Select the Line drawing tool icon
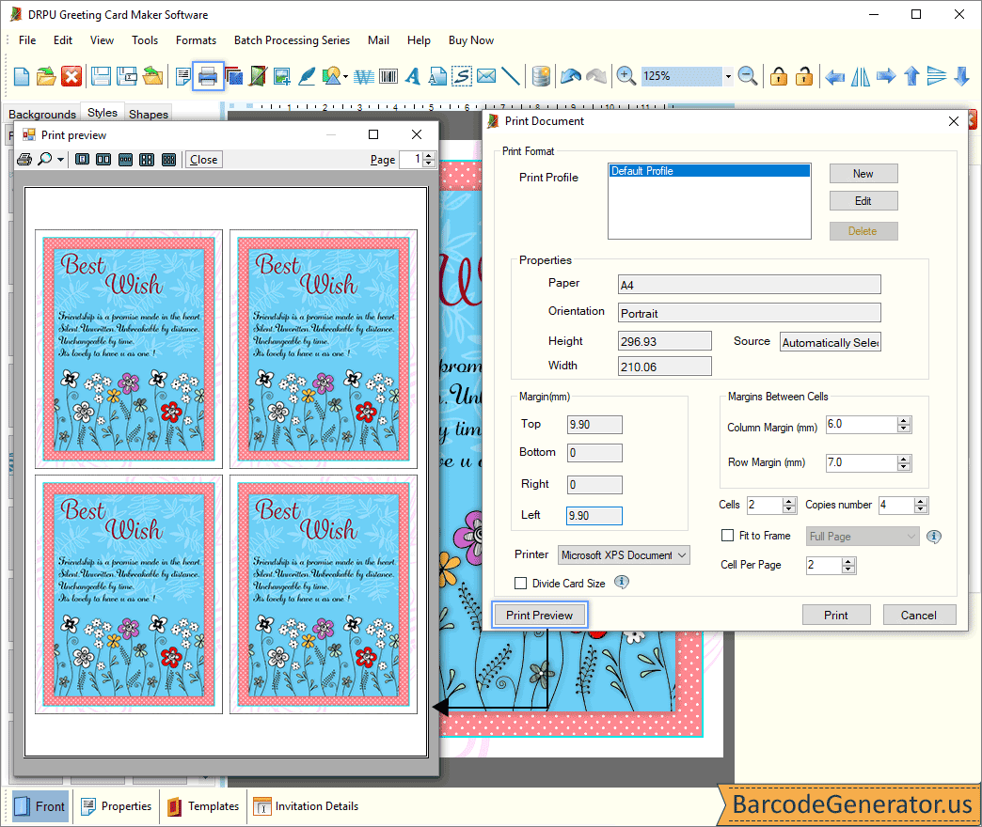This screenshot has height=827, width=982. pyautogui.click(x=511, y=76)
